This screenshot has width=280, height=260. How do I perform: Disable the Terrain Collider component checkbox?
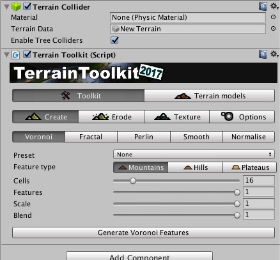tap(27, 6)
